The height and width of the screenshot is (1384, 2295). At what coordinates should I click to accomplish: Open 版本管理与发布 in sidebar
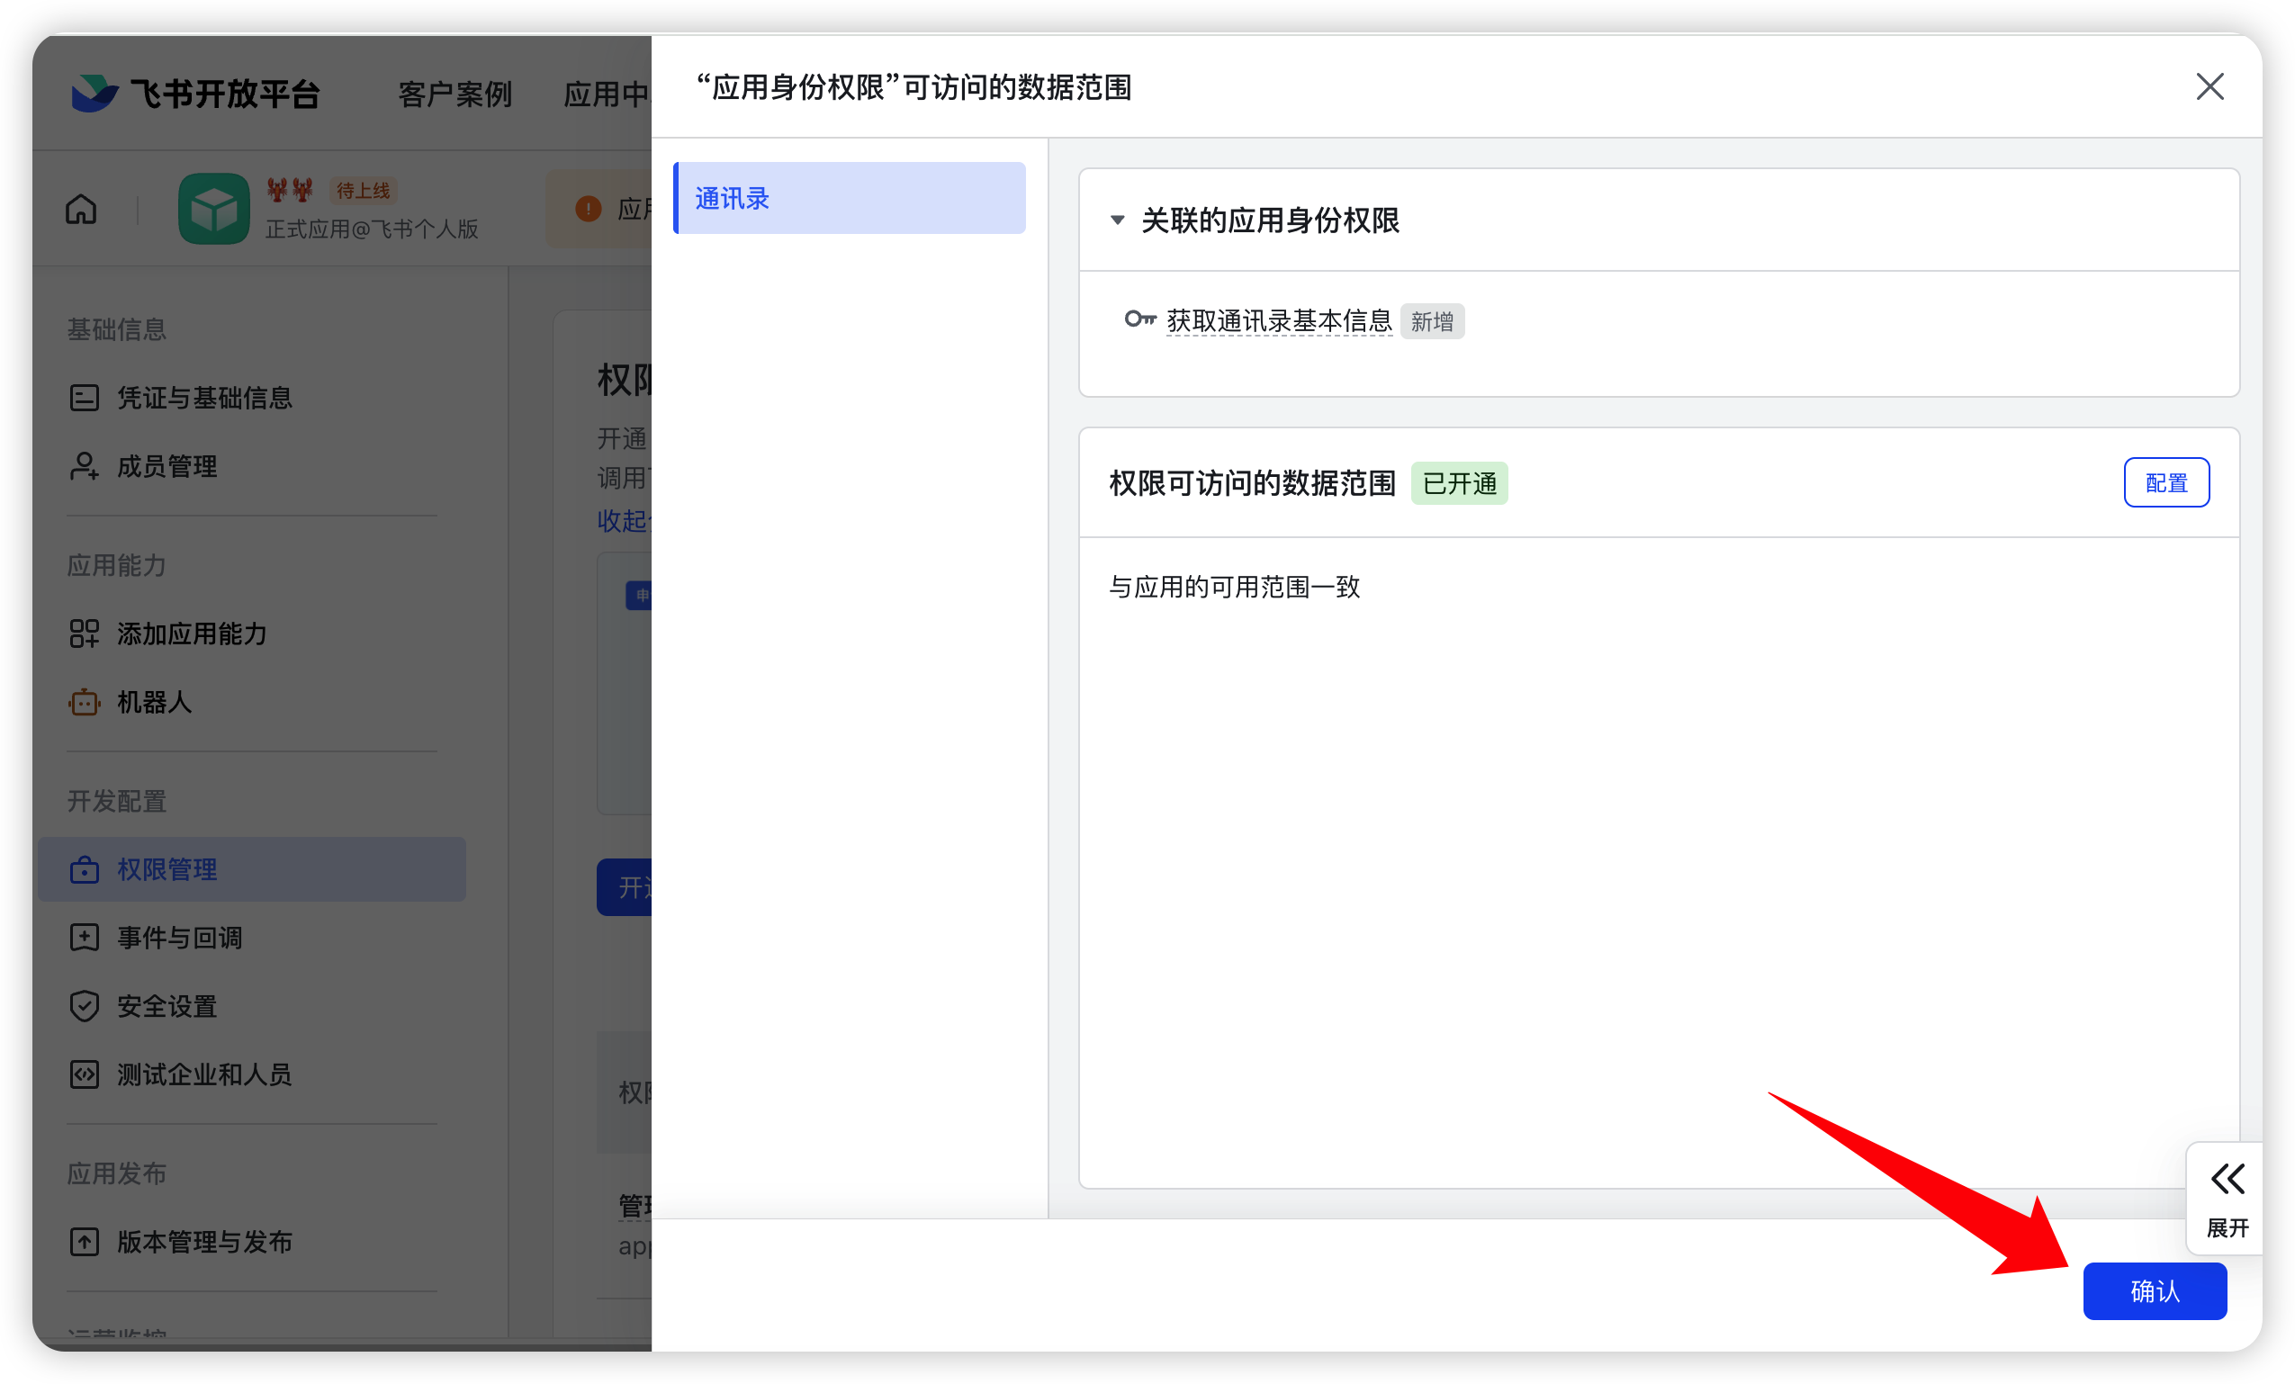(204, 1242)
